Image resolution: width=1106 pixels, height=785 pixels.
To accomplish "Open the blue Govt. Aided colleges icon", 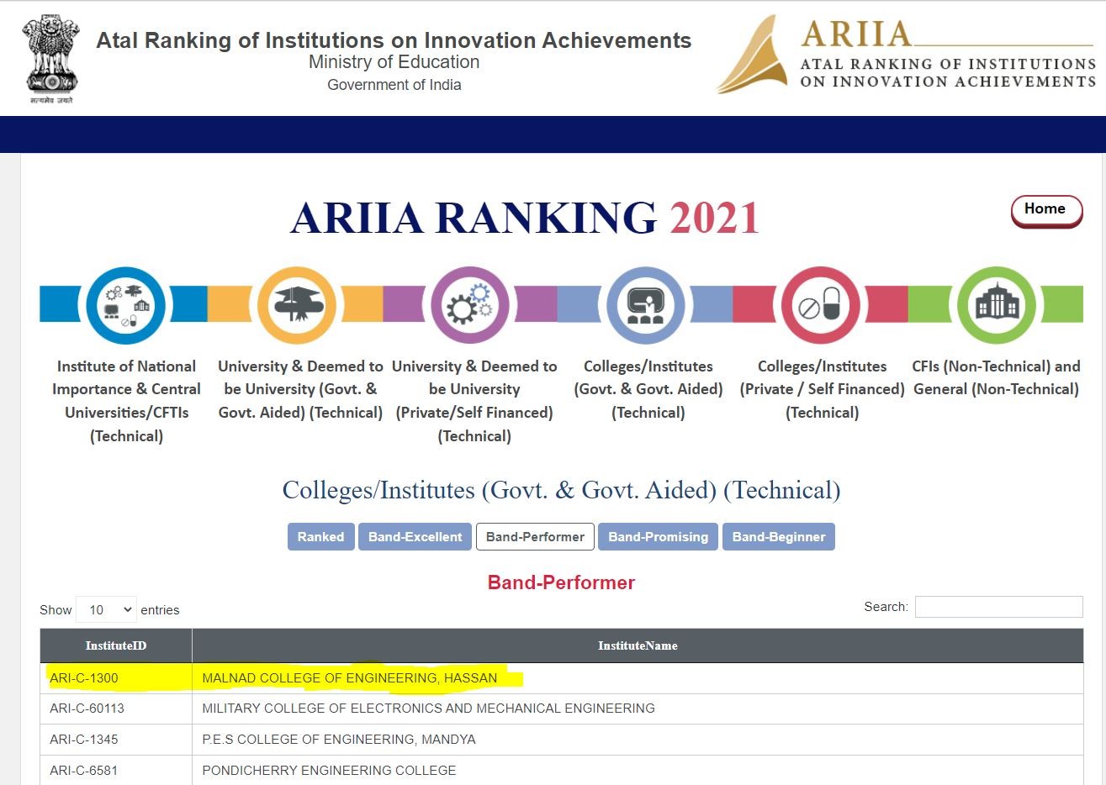I will click(646, 305).
